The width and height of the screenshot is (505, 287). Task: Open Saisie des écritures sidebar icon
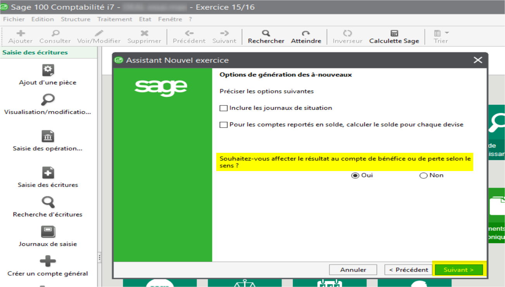pos(48,173)
